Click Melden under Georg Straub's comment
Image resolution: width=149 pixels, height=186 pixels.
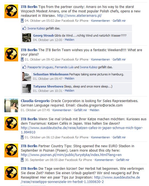tap(69, 40)
